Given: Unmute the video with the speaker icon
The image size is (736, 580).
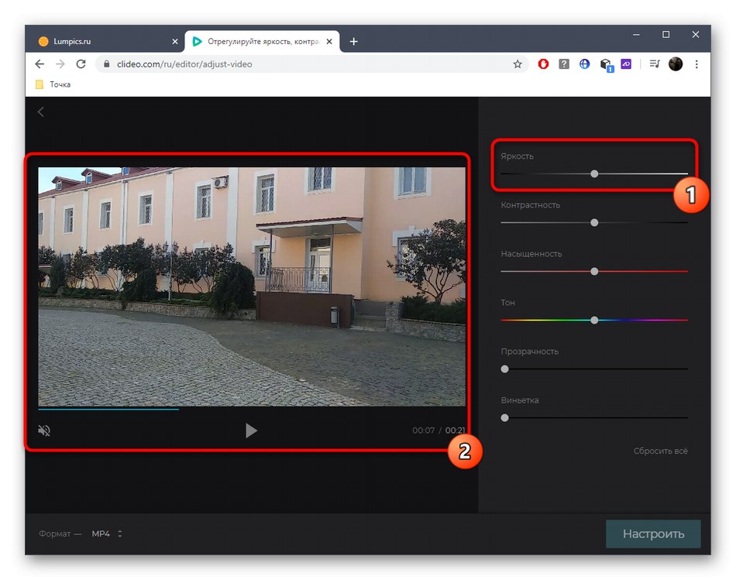Looking at the screenshot, I should pos(44,431).
